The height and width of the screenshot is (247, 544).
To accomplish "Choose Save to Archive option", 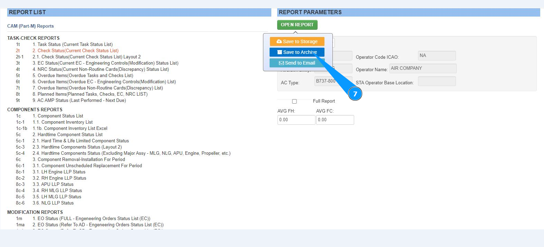I will 297,52.
